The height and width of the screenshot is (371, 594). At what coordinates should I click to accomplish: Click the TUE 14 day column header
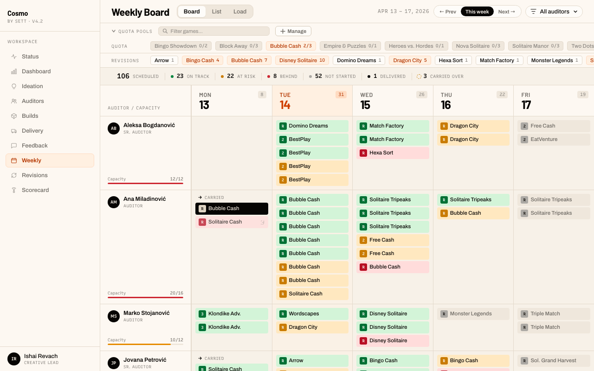pos(312,101)
